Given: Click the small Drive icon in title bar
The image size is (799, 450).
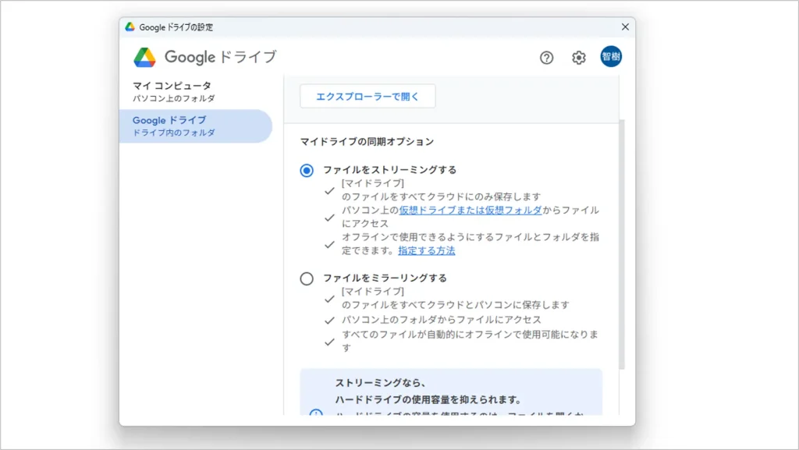Looking at the screenshot, I should tap(130, 27).
